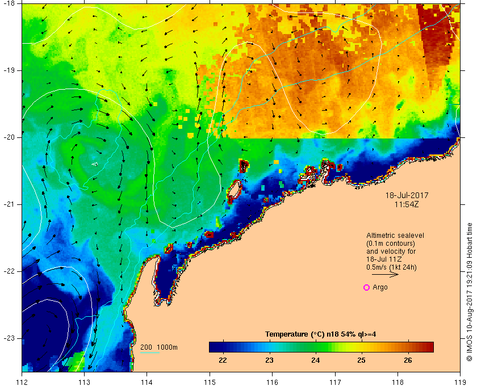The image size is (477, 386).
Task: Click the temperature color bar
Action: tap(321, 347)
